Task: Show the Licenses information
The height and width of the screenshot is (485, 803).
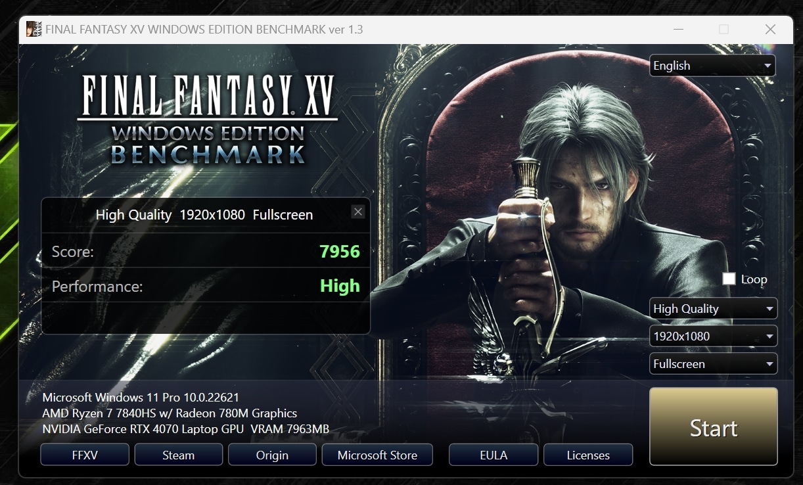Action: pyautogui.click(x=588, y=455)
